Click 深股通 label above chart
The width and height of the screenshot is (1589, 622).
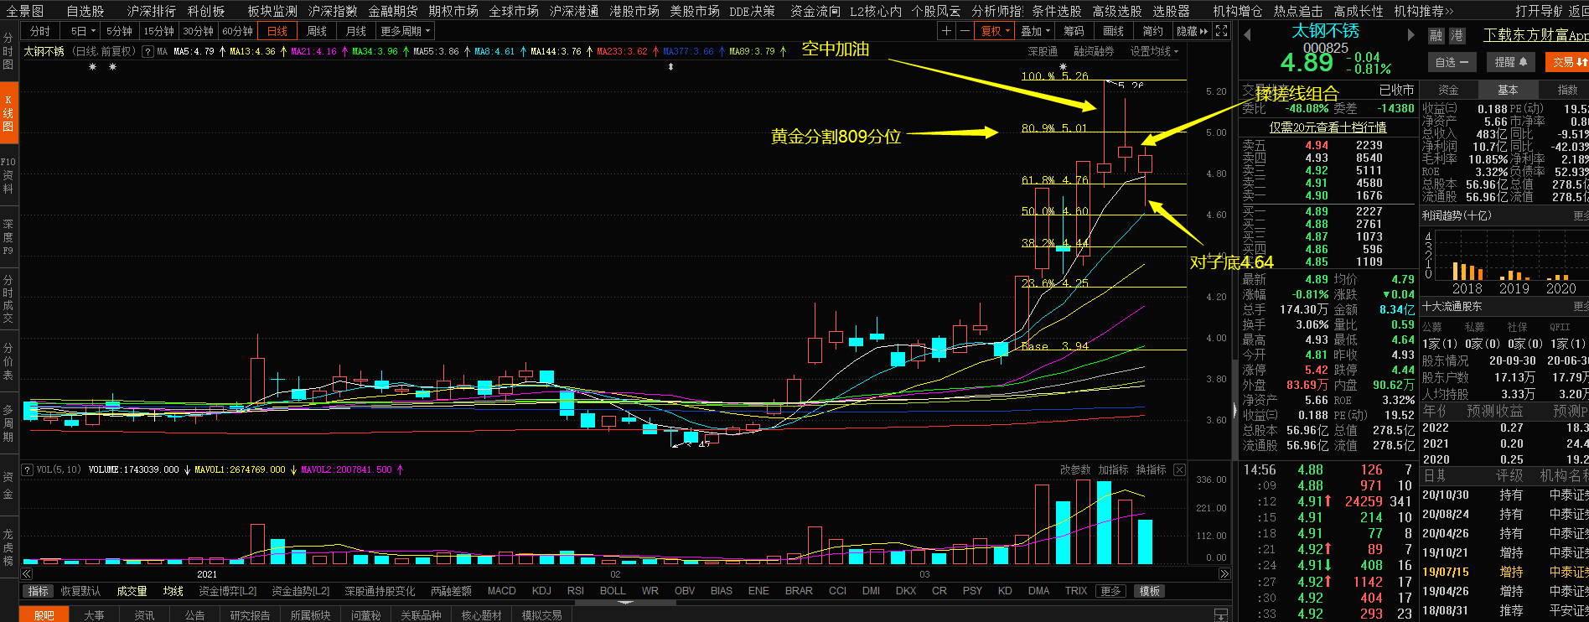point(1043,52)
